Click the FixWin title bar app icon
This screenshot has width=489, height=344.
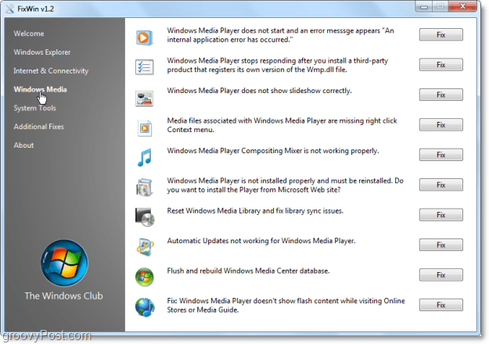pos(10,9)
